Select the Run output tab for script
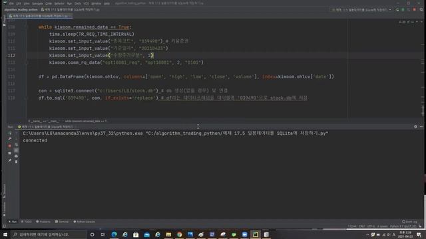Image resolution: width=426 pixels, height=239 pixels. pos(47,127)
